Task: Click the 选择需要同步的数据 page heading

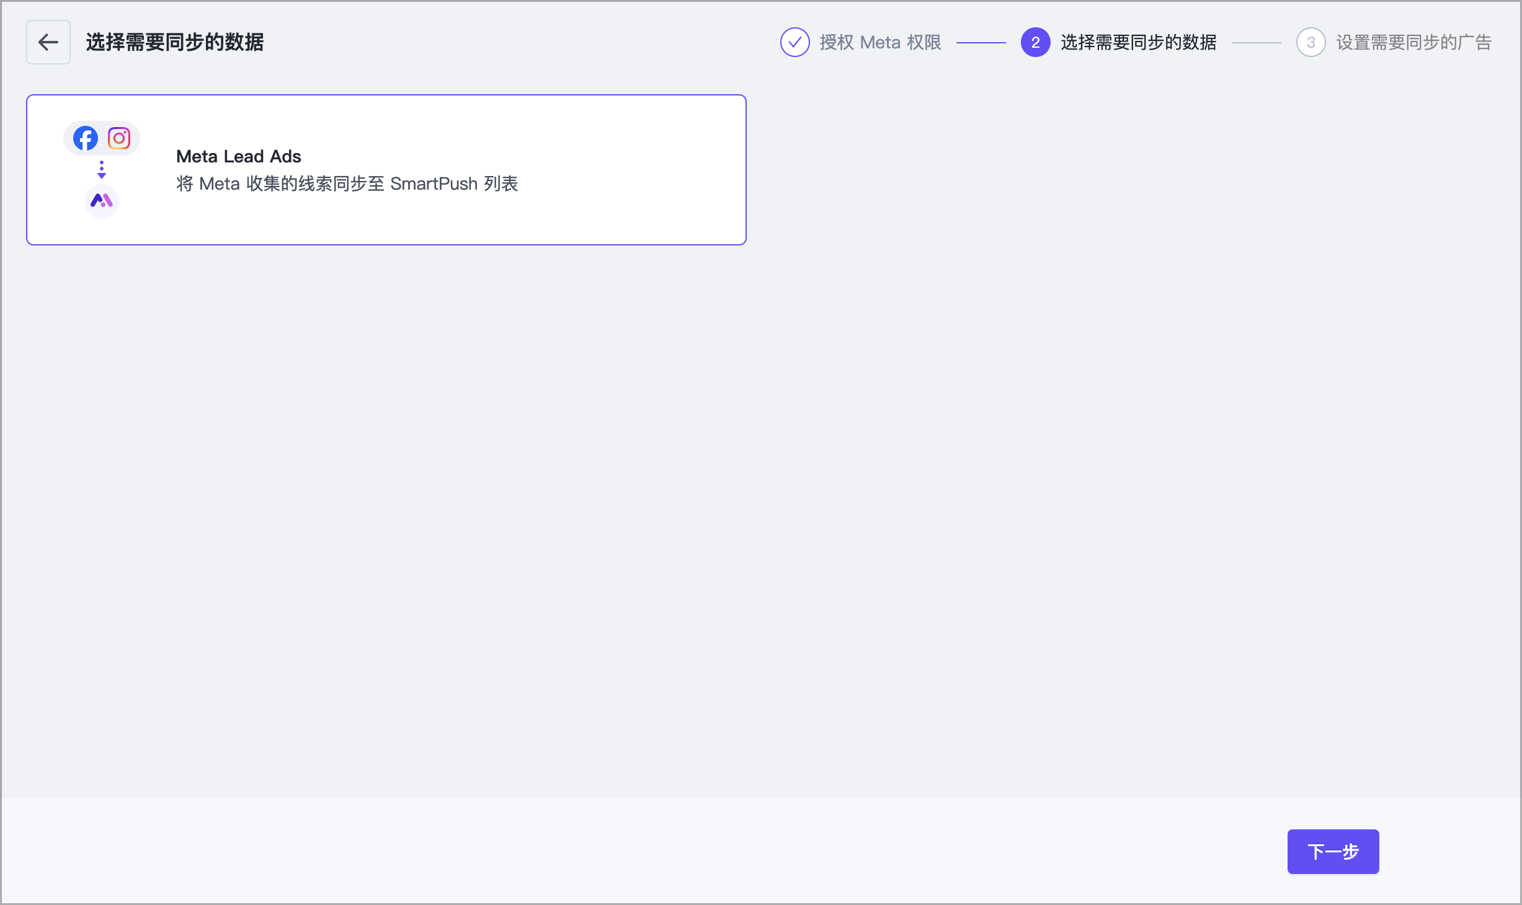Action: [175, 42]
